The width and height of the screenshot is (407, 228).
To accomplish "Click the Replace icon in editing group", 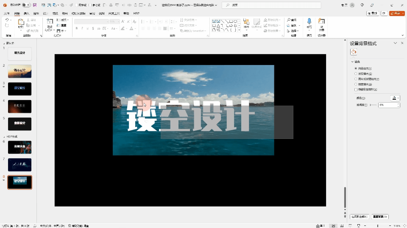I will click(x=289, y=25).
